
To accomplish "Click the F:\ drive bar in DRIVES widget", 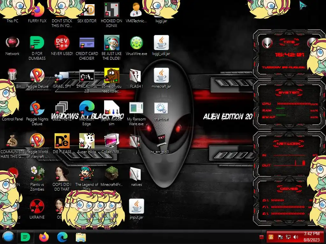I will tap(288, 207).
